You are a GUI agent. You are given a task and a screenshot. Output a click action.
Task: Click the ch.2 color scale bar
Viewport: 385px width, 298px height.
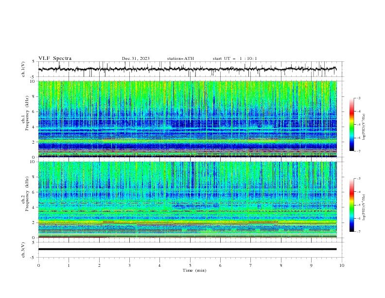click(351, 205)
